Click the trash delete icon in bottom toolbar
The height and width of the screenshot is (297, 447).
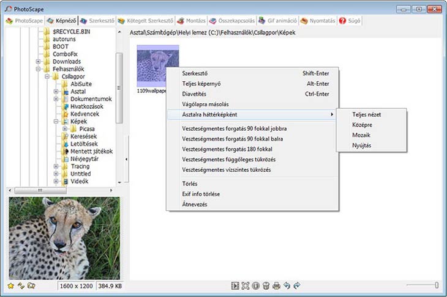266,285
